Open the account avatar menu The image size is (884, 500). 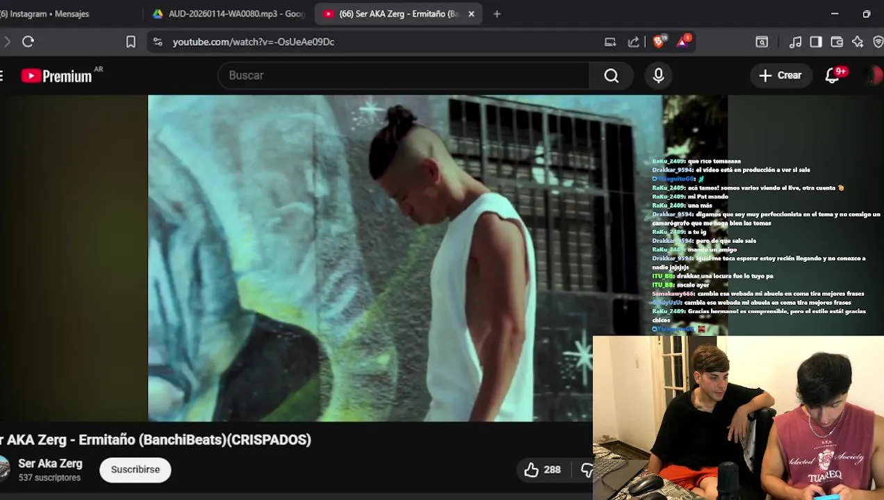(873, 75)
